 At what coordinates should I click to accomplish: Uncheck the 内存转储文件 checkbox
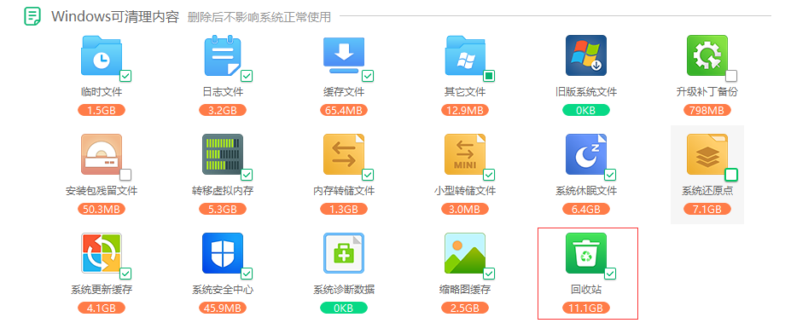click(368, 175)
